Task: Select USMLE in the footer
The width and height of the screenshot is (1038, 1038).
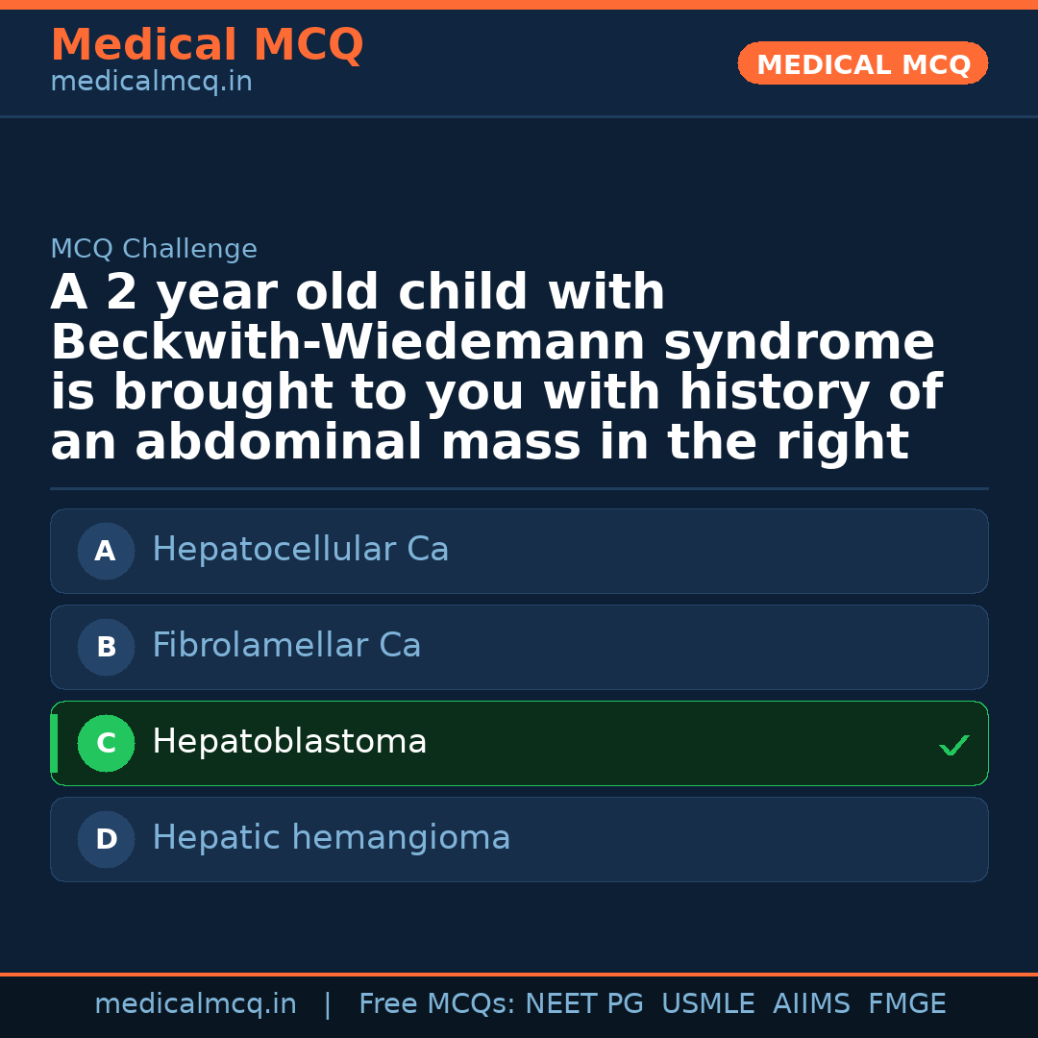Action: tap(707, 1004)
